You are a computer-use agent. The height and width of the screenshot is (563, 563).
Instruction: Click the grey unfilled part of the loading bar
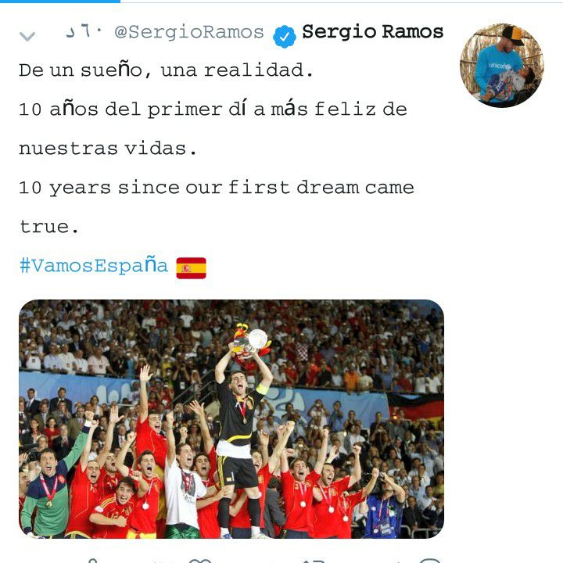coord(342,2)
